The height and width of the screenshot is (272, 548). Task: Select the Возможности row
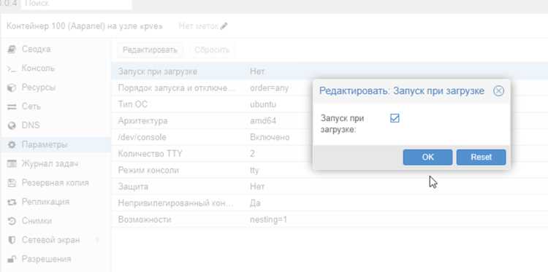tap(330, 219)
